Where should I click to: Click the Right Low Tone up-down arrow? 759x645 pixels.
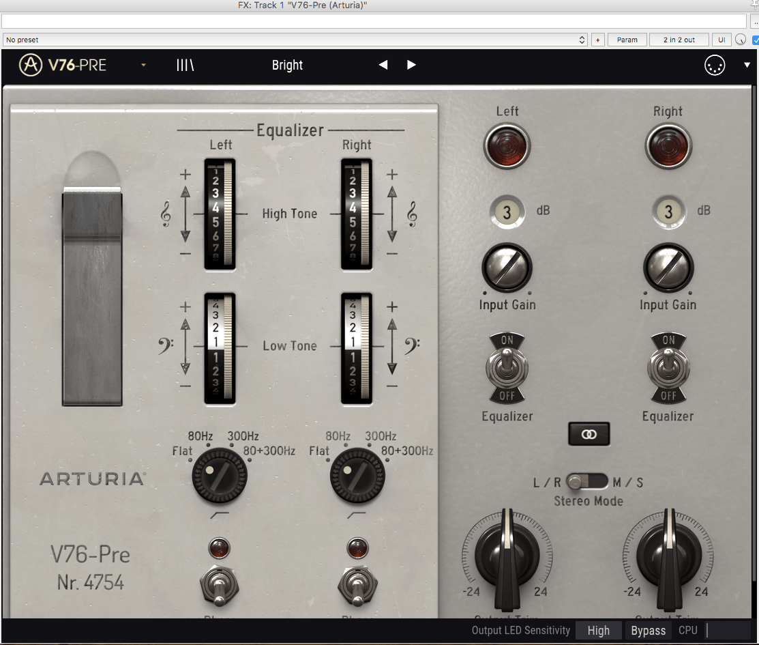(392, 347)
